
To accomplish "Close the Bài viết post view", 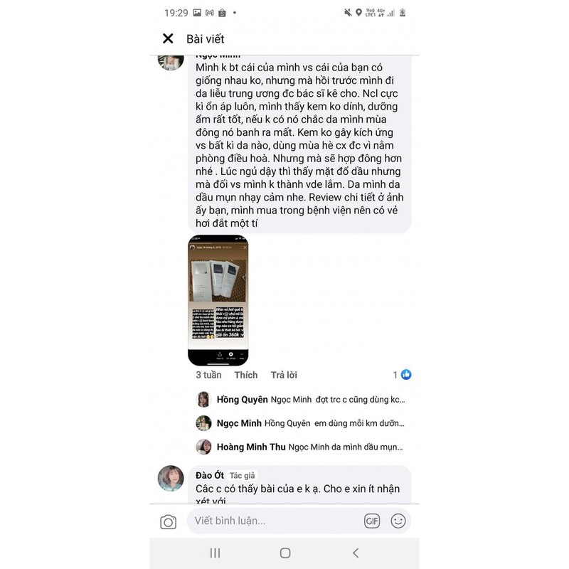I will pyautogui.click(x=168, y=38).
